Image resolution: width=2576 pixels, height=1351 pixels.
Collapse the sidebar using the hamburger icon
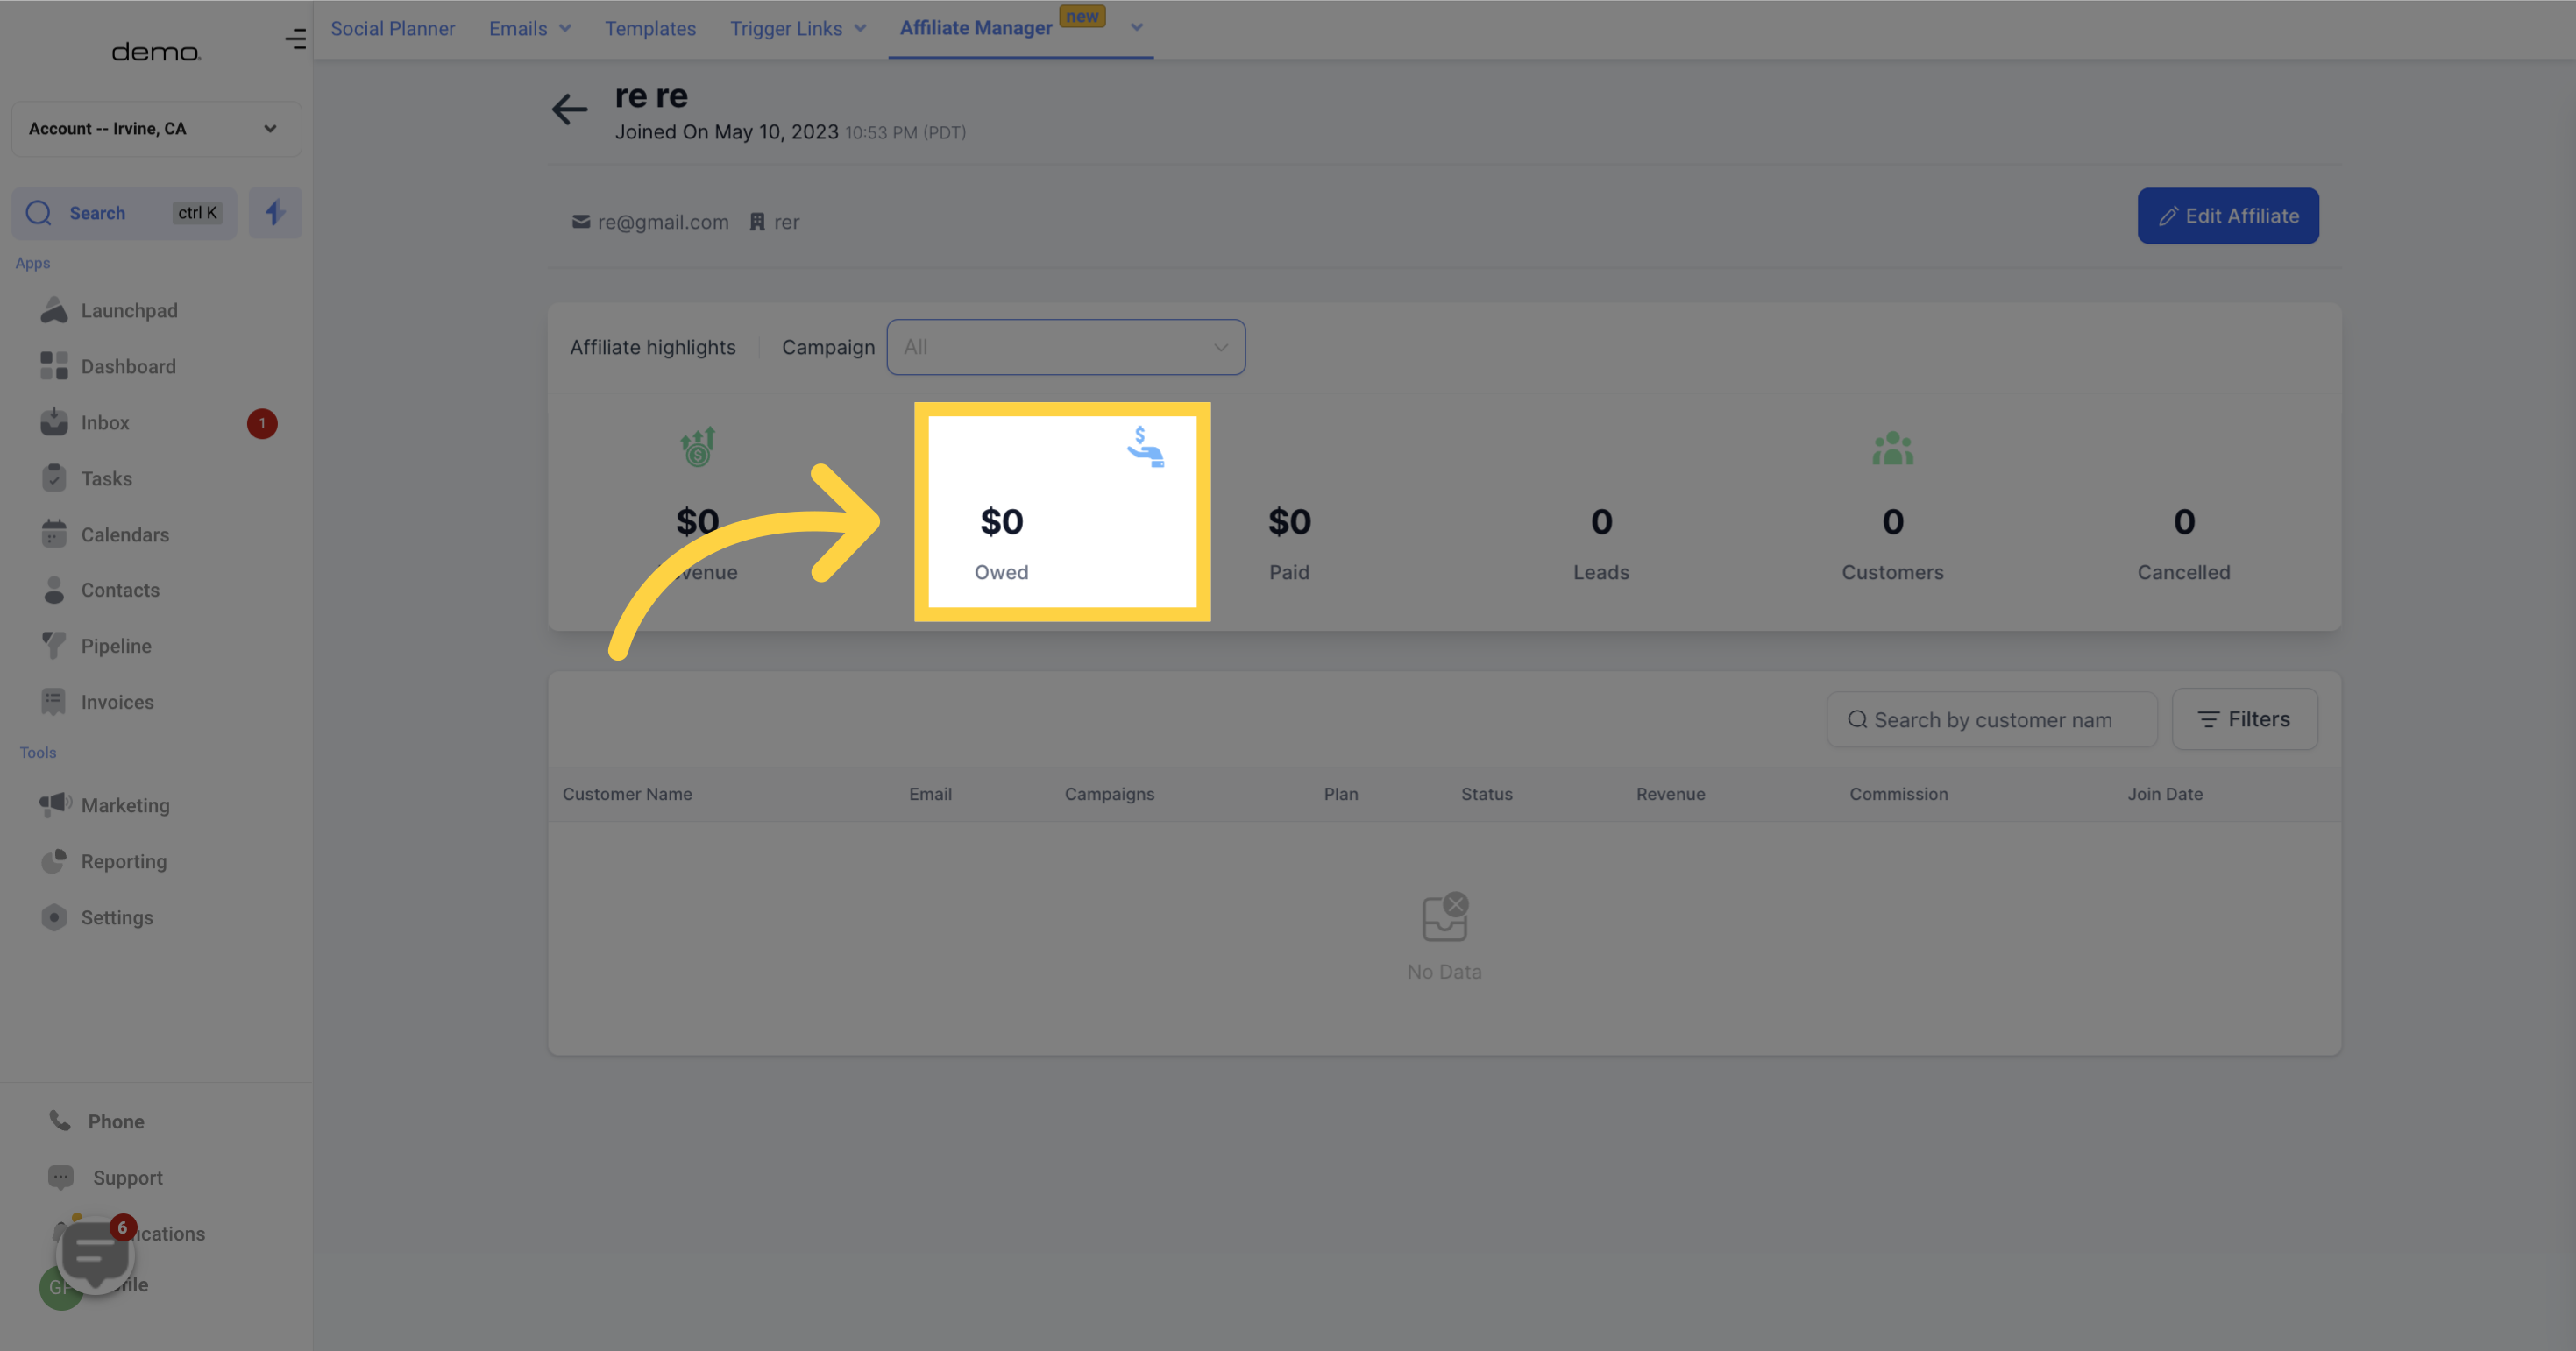tap(295, 39)
